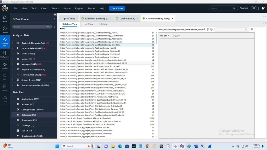Screen dimensions: 267x150
Task: Switch to the Extraction Summary (1) tab
Action: [x=96, y=18]
